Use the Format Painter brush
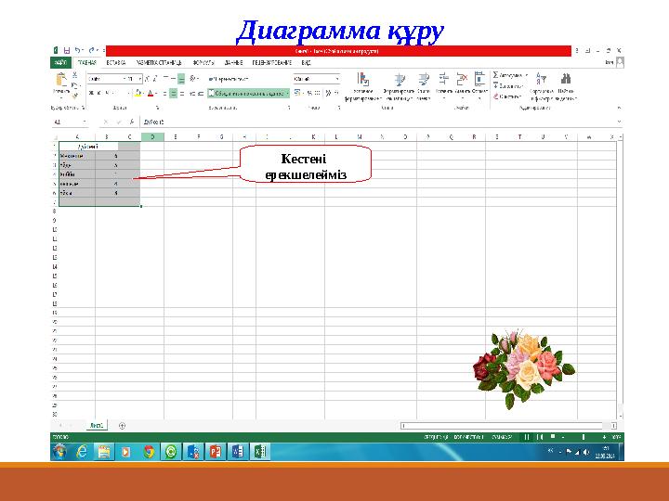The width and height of the screenshot is (669, 501). click(74, 96)
